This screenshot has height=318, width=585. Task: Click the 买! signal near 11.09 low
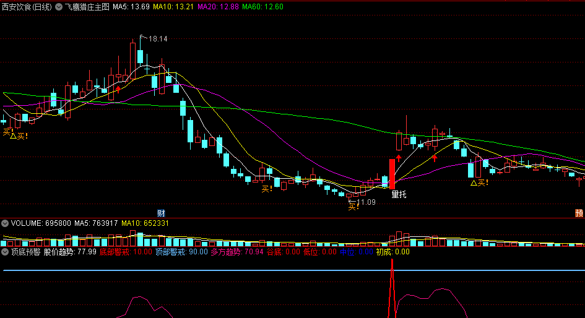point(353,207)
